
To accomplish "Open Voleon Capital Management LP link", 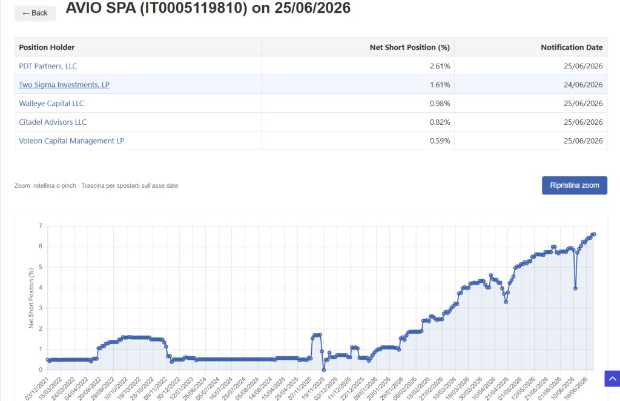I will (71, 141).
